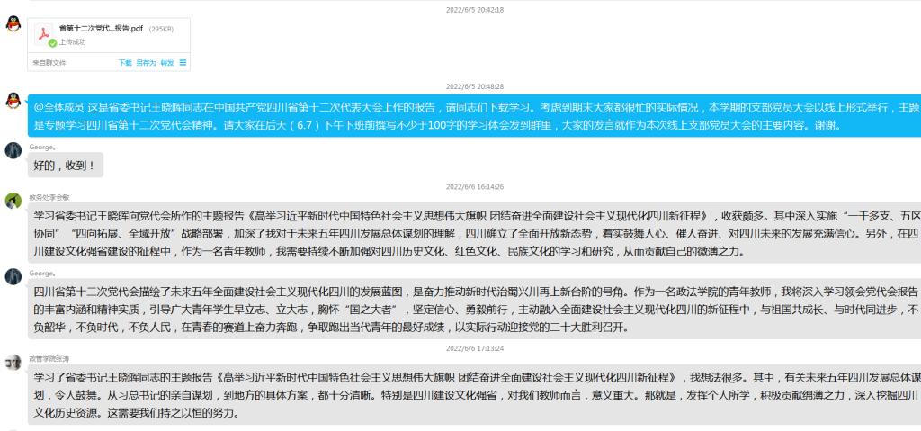Click 转发 to forward the file
This screenshot has height=431, width=921.
(x=166, y=62)
